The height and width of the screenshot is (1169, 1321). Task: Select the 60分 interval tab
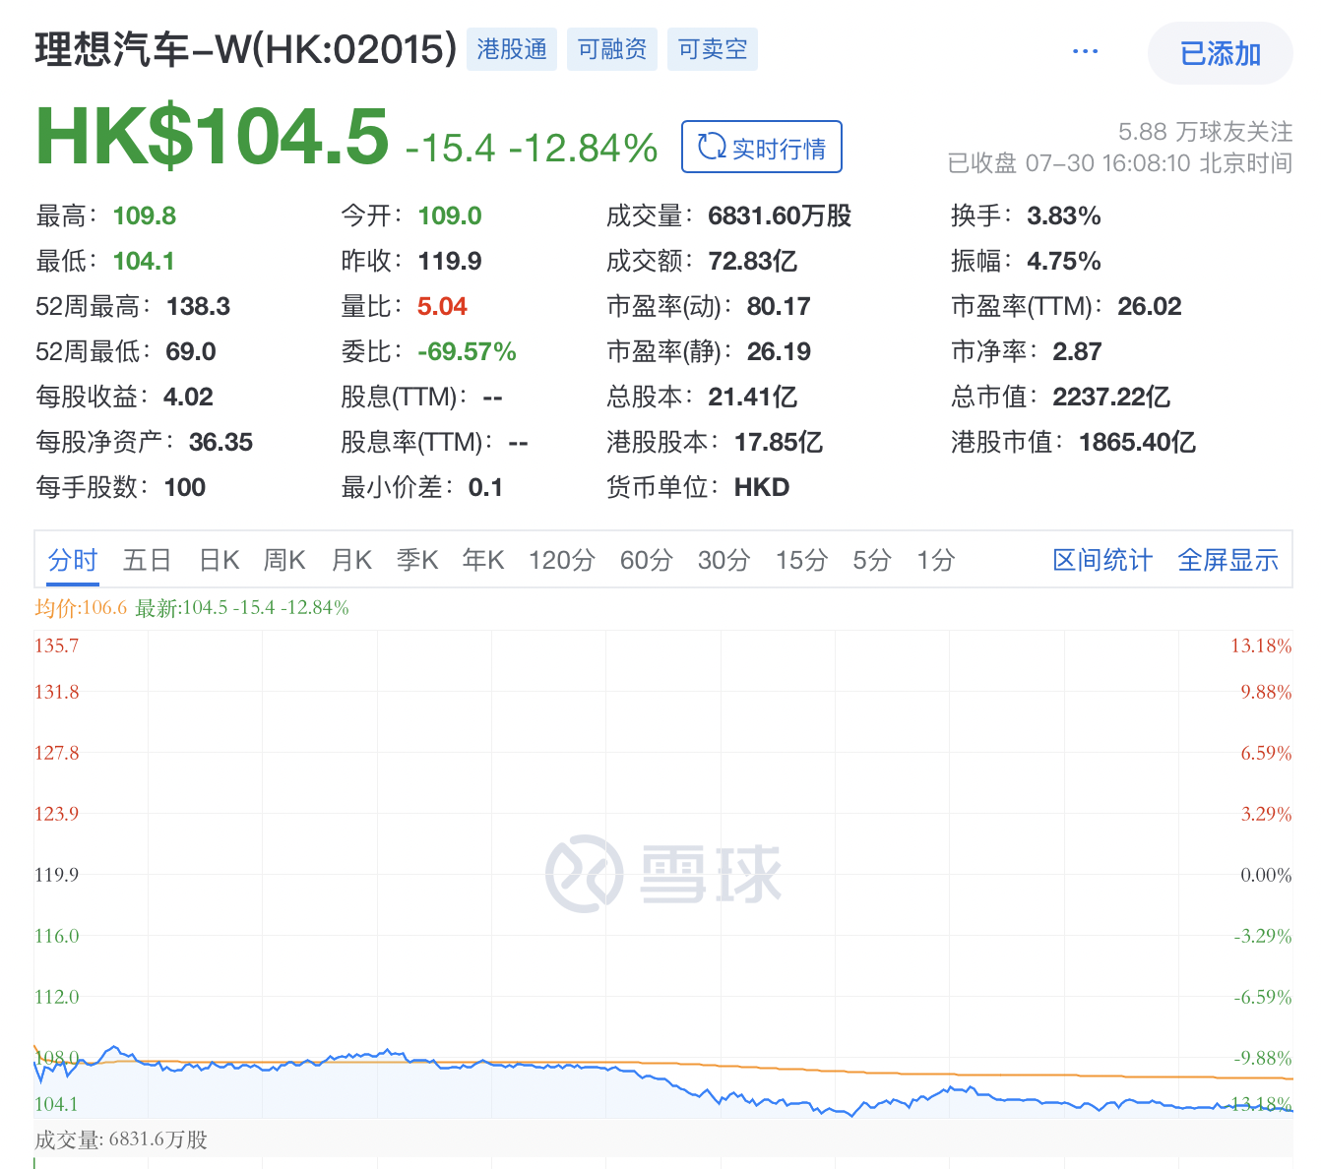pyautogui.click(x=647, y=561)
